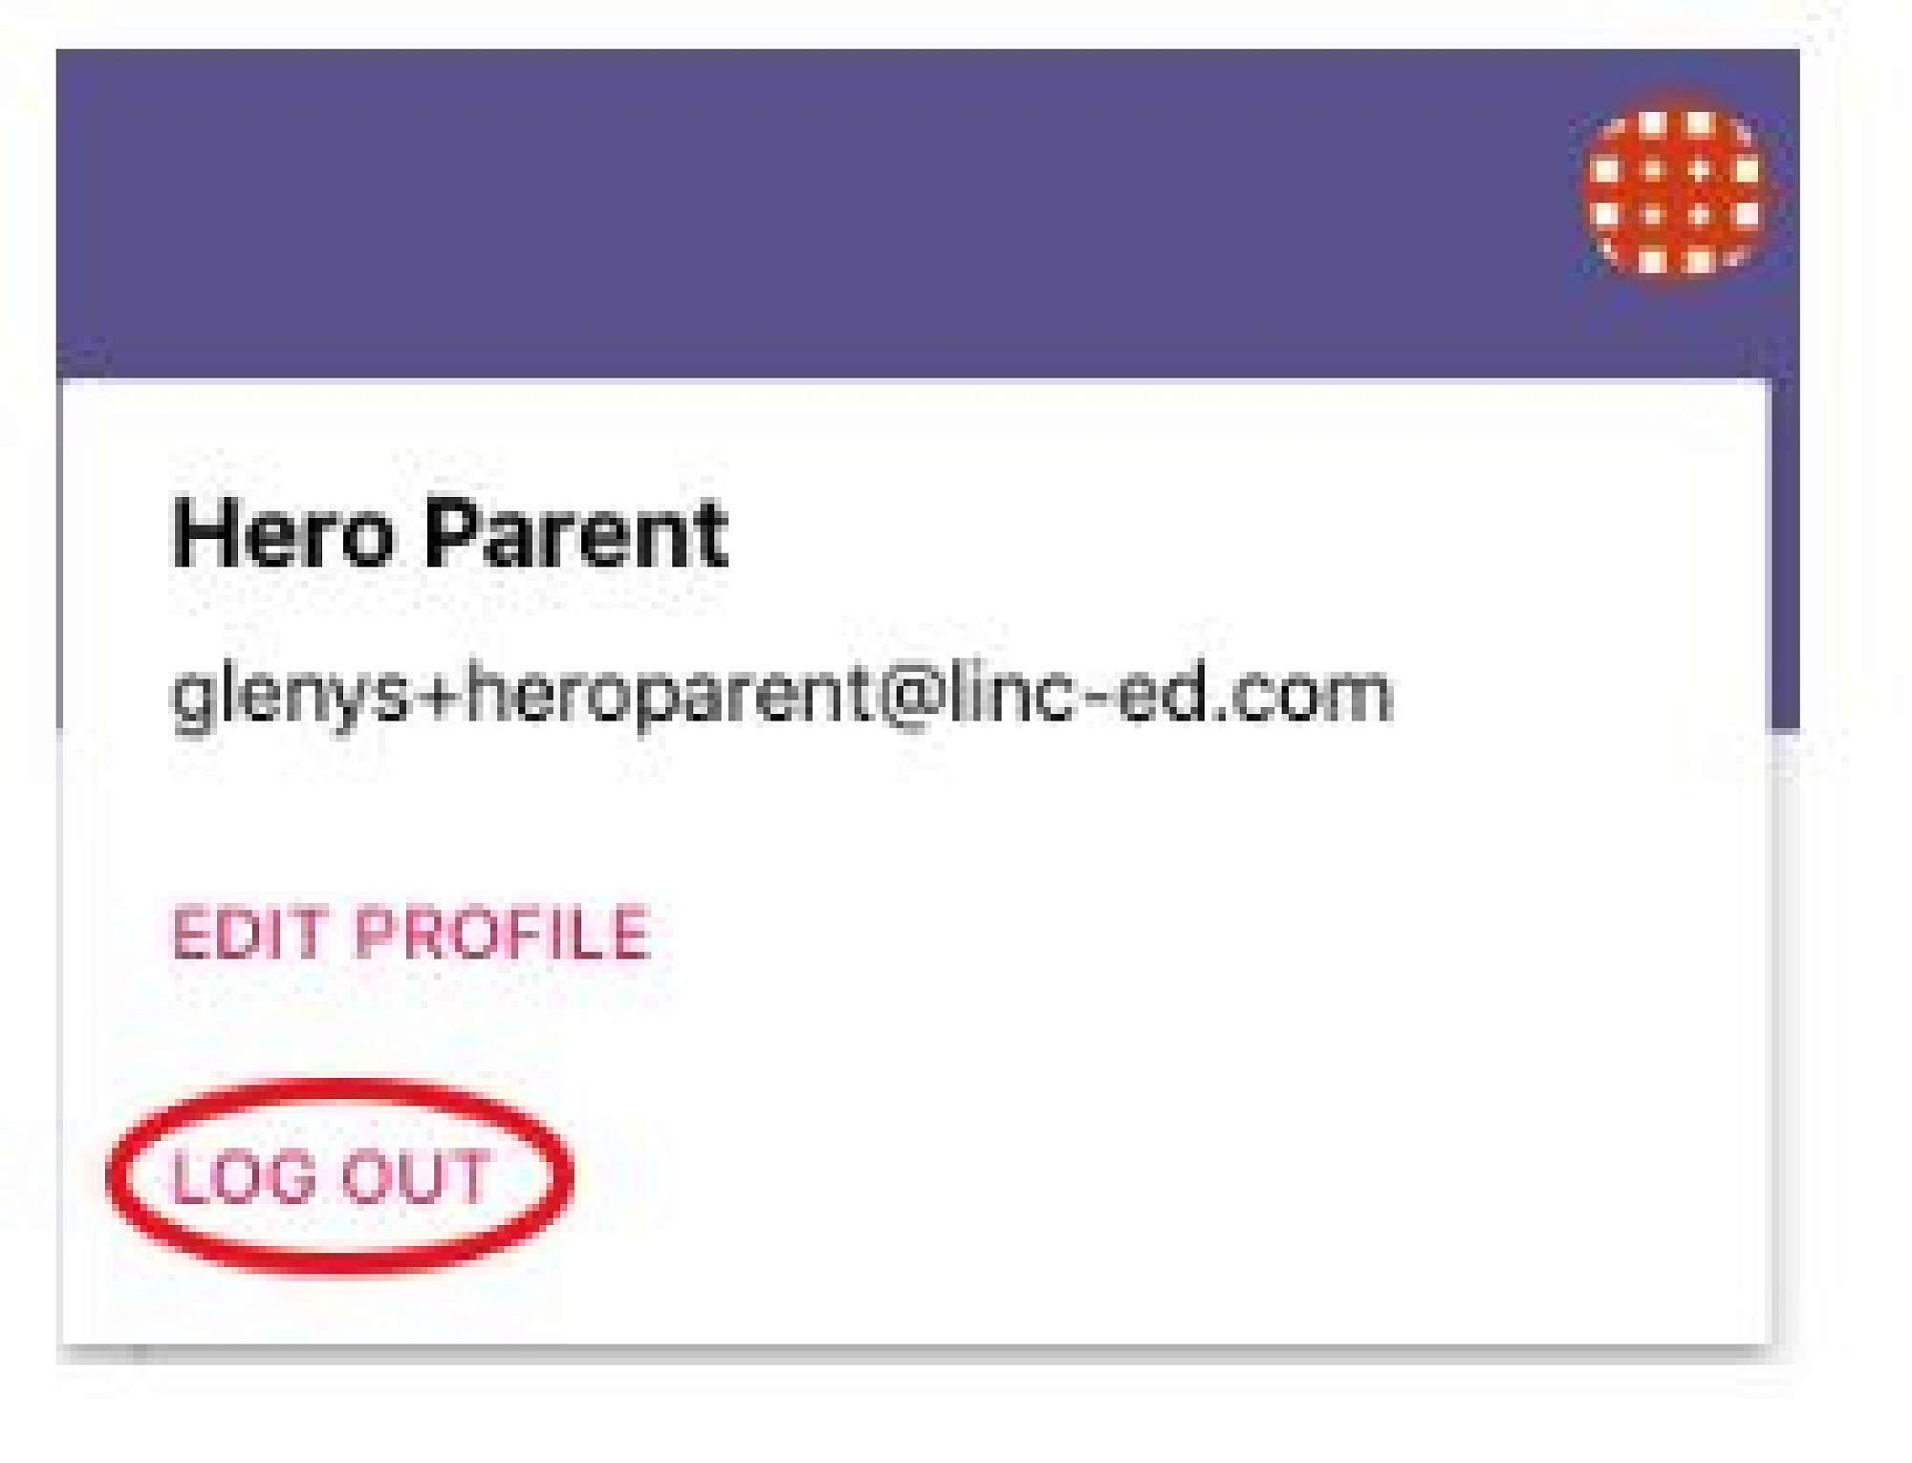This screenshot has width=1912, height=1463.
Task: Click the word Parent in the name
Action: (x=576, y=533)
